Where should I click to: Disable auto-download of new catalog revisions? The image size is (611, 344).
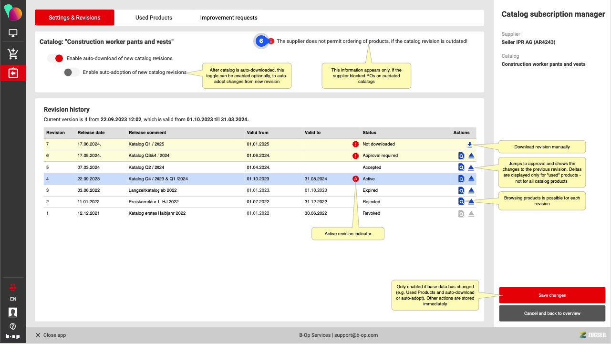click(55, 59)
